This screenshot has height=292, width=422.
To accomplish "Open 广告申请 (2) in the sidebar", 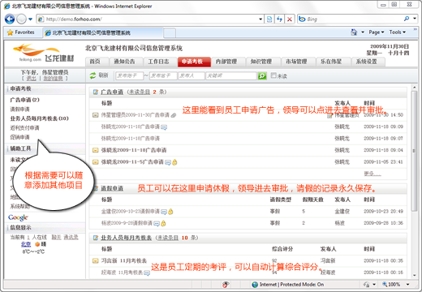I will tap(24, 100).
